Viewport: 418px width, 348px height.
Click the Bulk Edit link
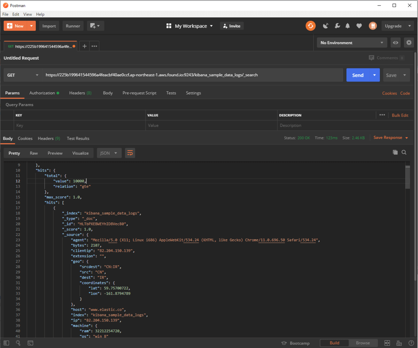[x=400, y=115]
